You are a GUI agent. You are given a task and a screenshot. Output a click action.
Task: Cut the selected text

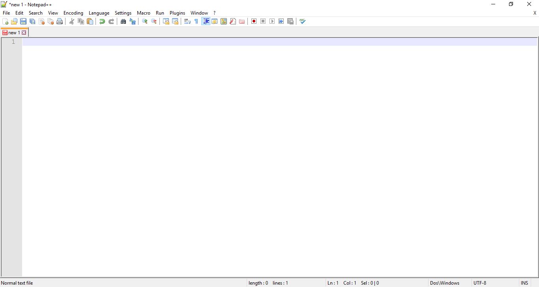(x=71, y=21)
